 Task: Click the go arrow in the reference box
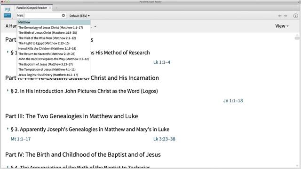click(63, 15)
